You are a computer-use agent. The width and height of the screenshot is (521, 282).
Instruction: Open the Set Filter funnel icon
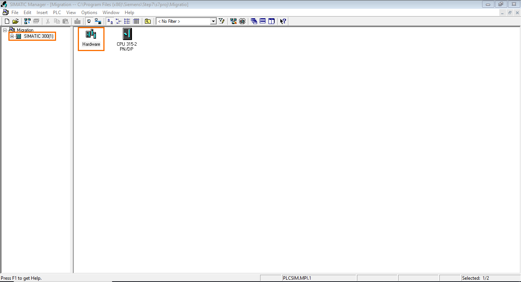[x=221, y=21]
